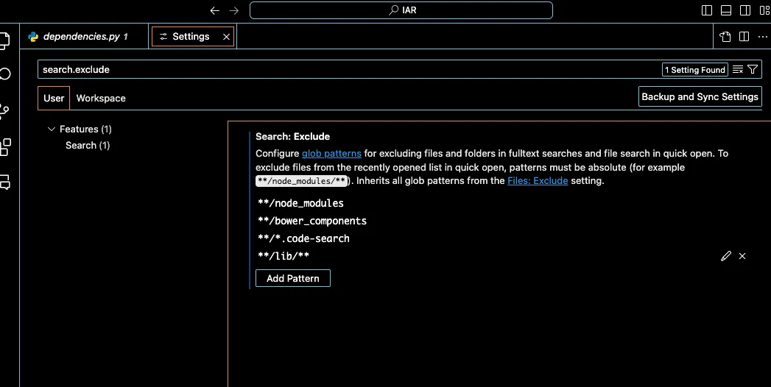Follow the glob patterns link
This screenshot has height=387, width=771.
pyautogui.click(x=331, y=154)
